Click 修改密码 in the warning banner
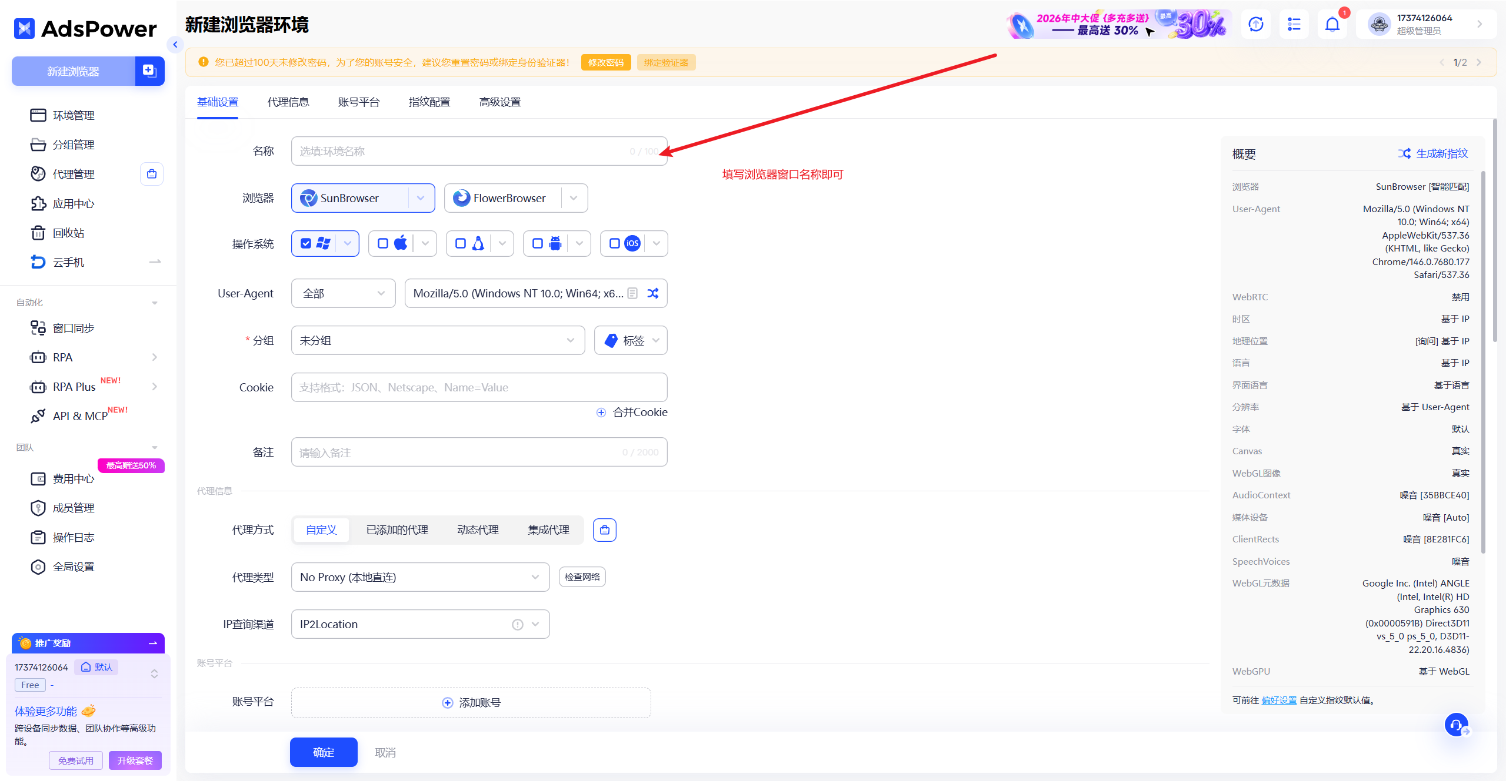The image size is (1506, 781). pos(606,62)
